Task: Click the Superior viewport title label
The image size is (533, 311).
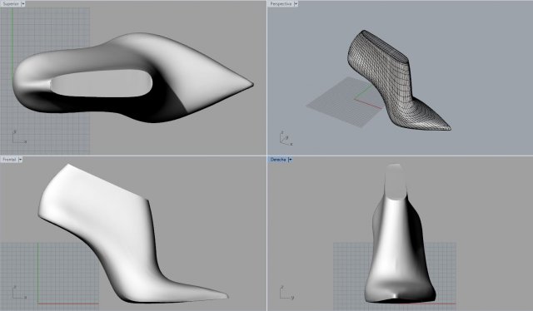Action: coord(11,3)
